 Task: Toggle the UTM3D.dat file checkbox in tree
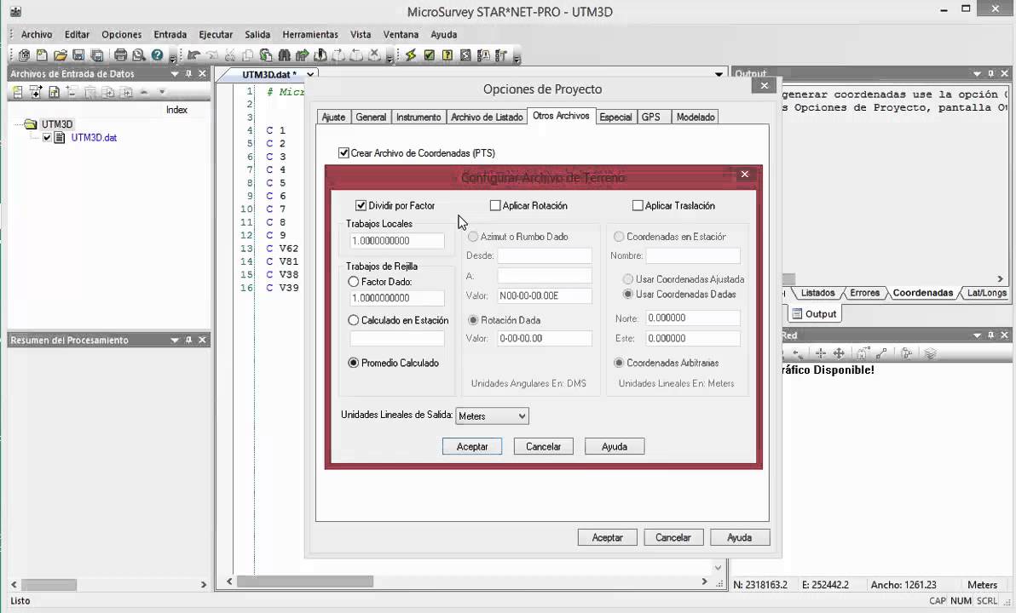coord(47,138)
